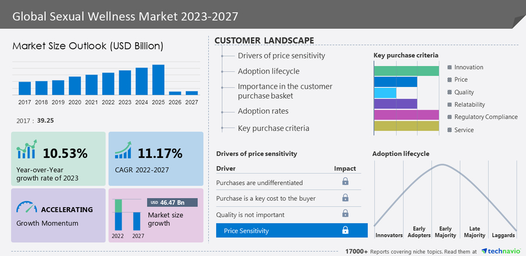Click the green Innovation bar in purchase criteria
The width and height of the screenshot is (526, 256).
[406, 71]
